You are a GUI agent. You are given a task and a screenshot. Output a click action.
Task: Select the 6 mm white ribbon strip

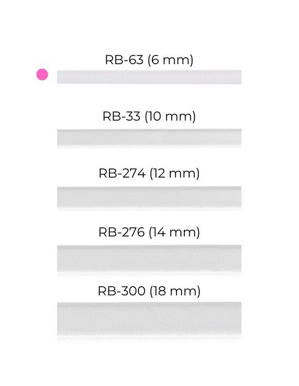coord(149,77)
